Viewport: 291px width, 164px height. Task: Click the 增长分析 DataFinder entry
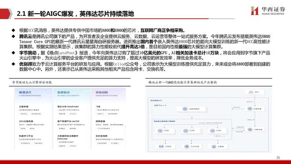pyautogui.click(x=68, y=107)
